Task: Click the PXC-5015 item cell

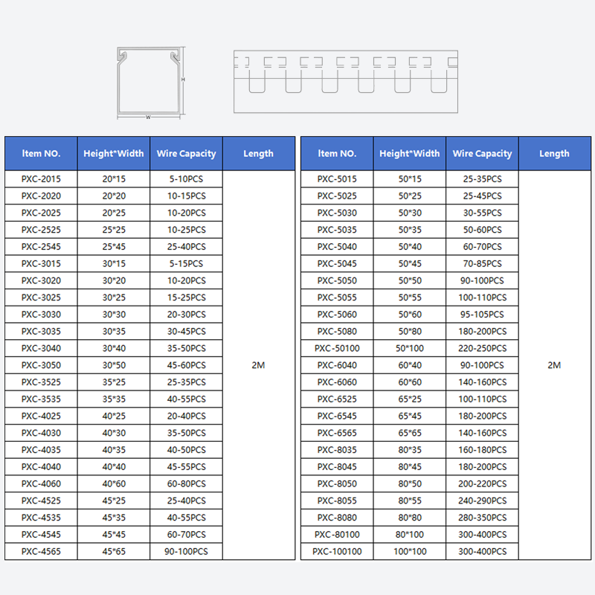Action: tap(337, 179)
